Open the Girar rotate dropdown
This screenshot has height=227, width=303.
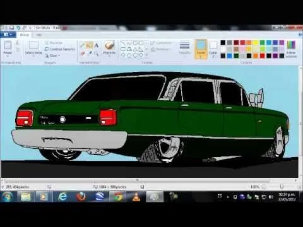tap(53, 55)
